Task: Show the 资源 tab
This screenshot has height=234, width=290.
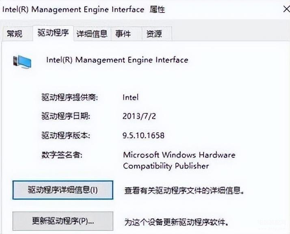Action: [x=154, y=34]
